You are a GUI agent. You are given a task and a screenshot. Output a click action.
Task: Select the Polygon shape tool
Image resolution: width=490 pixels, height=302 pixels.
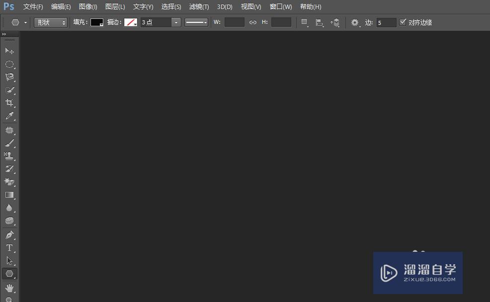pos(9,274)
